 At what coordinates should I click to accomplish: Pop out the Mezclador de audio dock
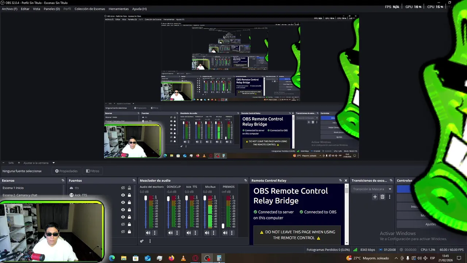point(246,180)
